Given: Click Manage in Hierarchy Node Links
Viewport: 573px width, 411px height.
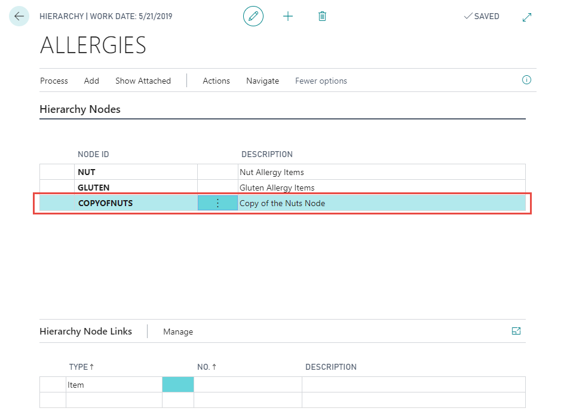Looking at the screenshot, I should (178, 332).
